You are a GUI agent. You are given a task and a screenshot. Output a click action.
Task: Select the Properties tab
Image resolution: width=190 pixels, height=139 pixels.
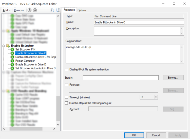pos(69,10)
